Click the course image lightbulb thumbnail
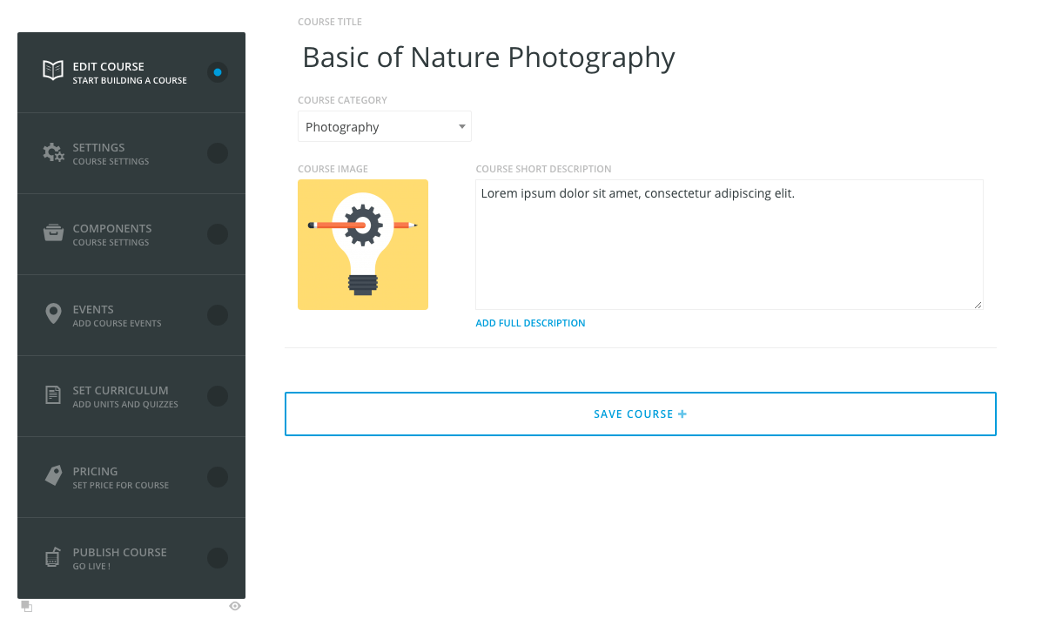Screen dimensions: 1042x619 (x=363, y=245)
